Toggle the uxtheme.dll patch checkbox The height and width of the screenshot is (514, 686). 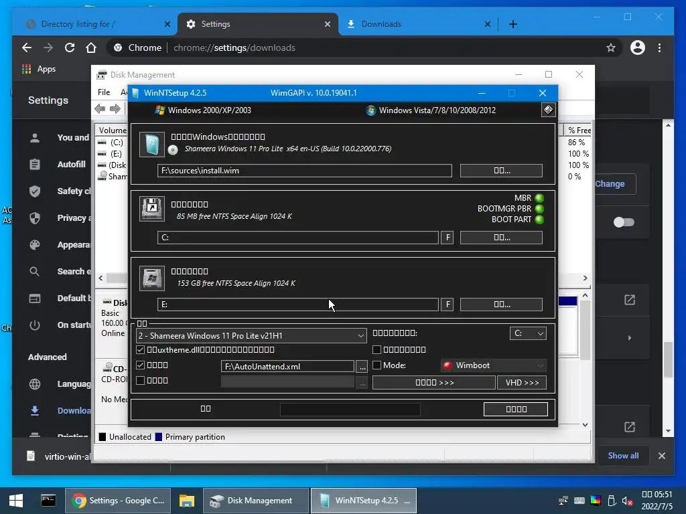tap(141, 349)
